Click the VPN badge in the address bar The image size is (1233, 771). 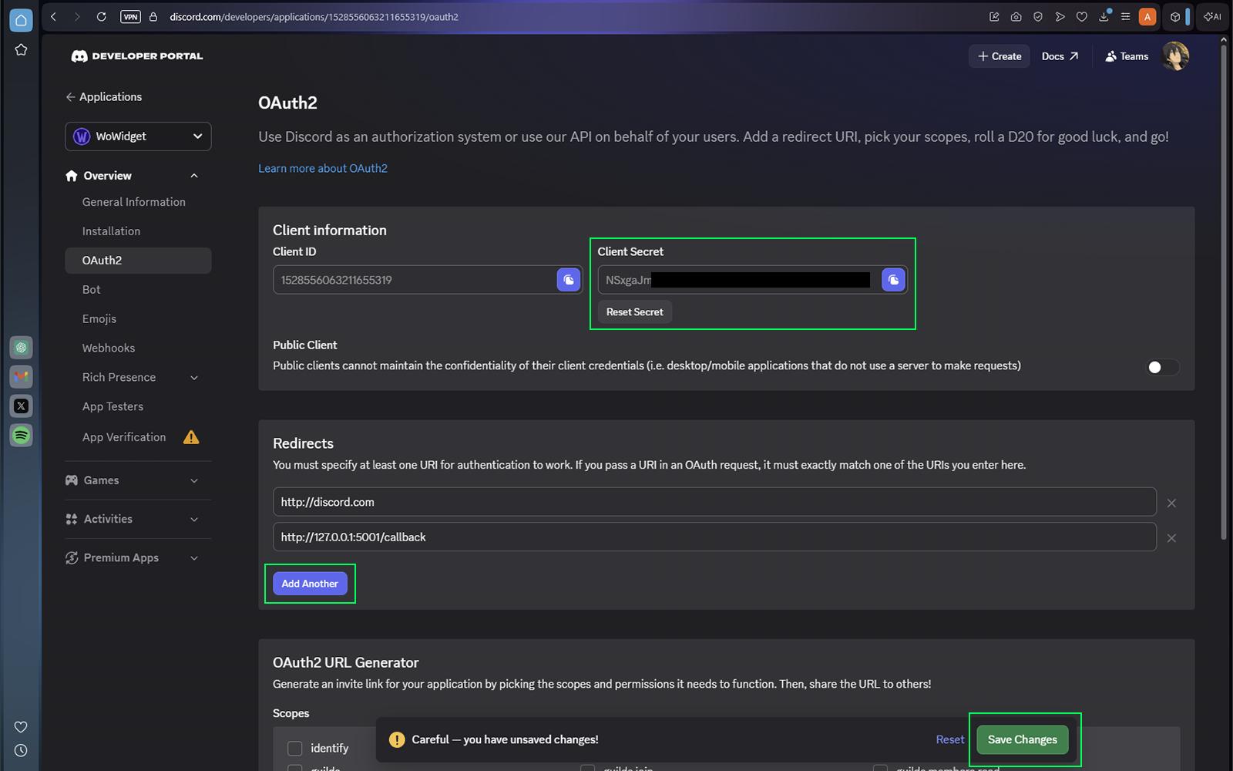pyautogui.click(x=130, y=16)
